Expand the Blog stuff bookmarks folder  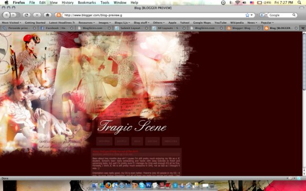click(x=141, y=23)
